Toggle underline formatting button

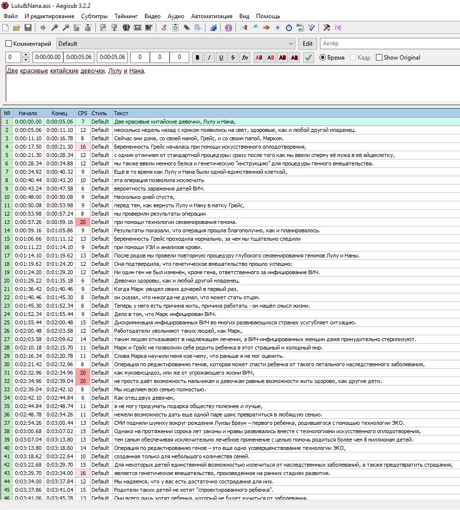(221, 58)
